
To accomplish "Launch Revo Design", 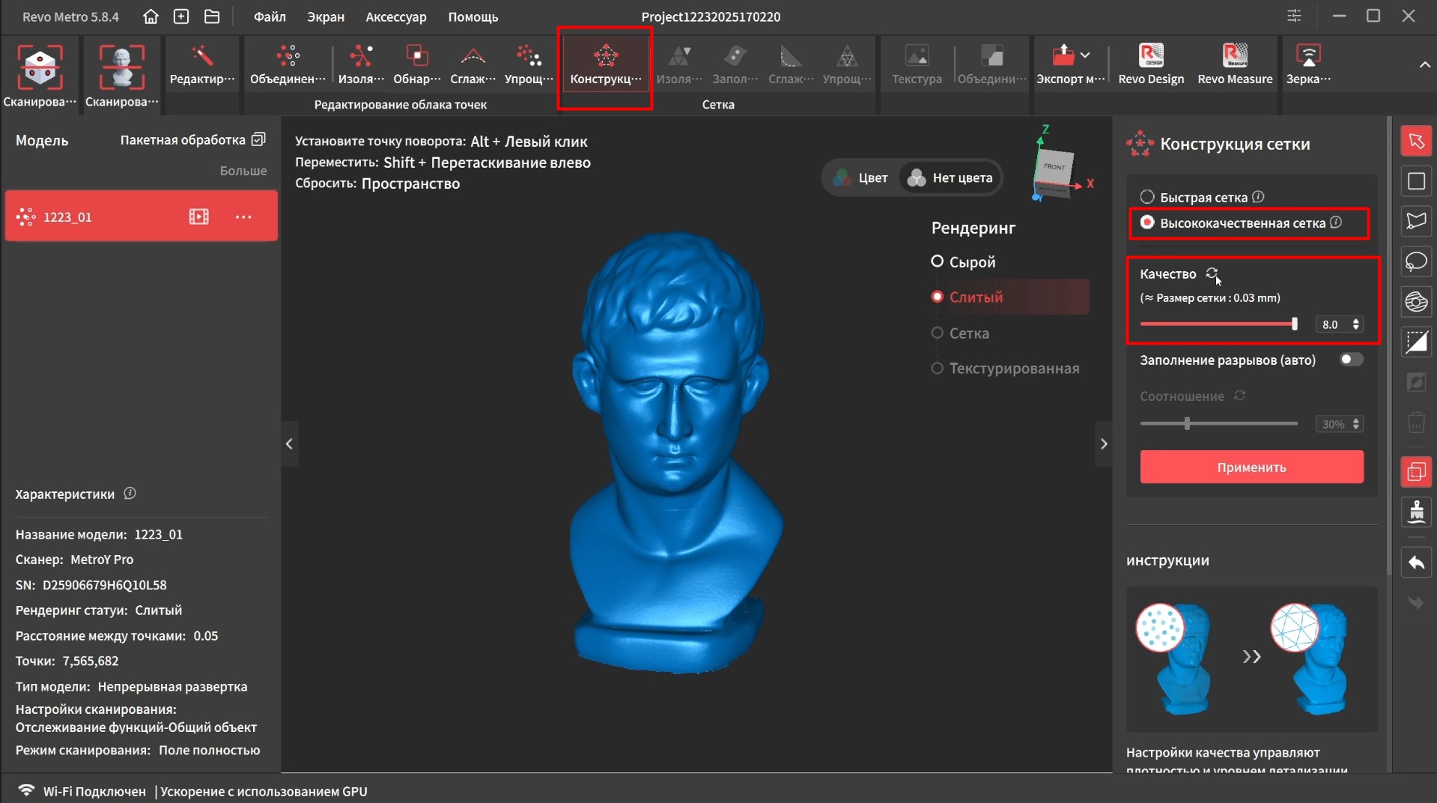I will [x=1151, y=64].
